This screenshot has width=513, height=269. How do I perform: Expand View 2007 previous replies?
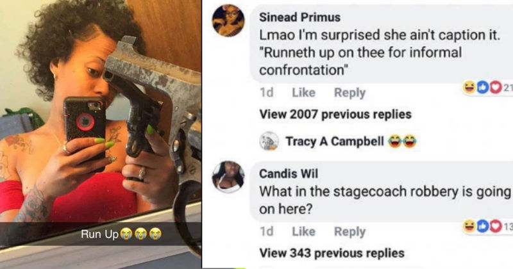pyautogui.click(x=335, y=114)
